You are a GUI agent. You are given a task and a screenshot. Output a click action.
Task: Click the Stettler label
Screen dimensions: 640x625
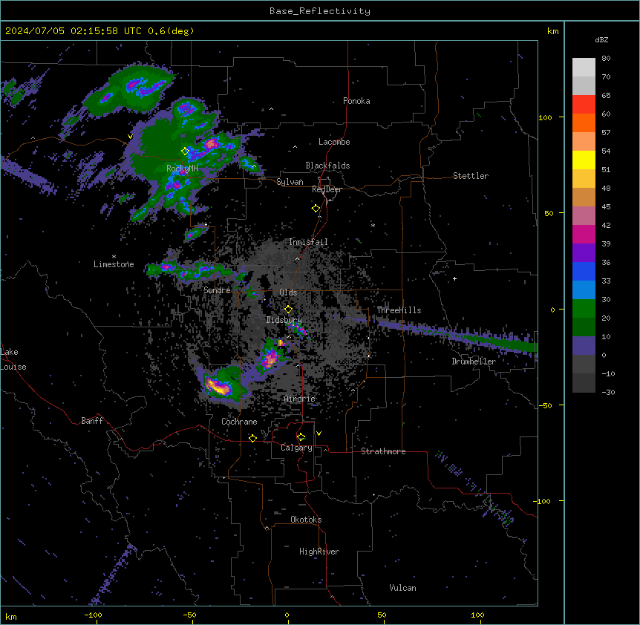click(x=471, y=176)
